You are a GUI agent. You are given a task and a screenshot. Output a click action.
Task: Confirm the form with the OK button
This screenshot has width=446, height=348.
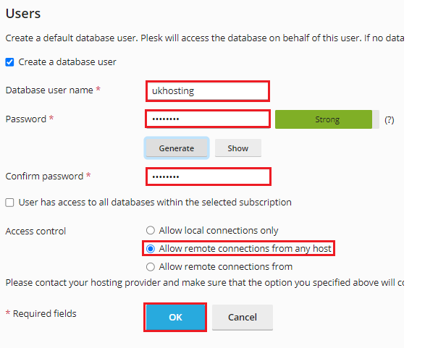pyautogui.click(x=176, y=318)
